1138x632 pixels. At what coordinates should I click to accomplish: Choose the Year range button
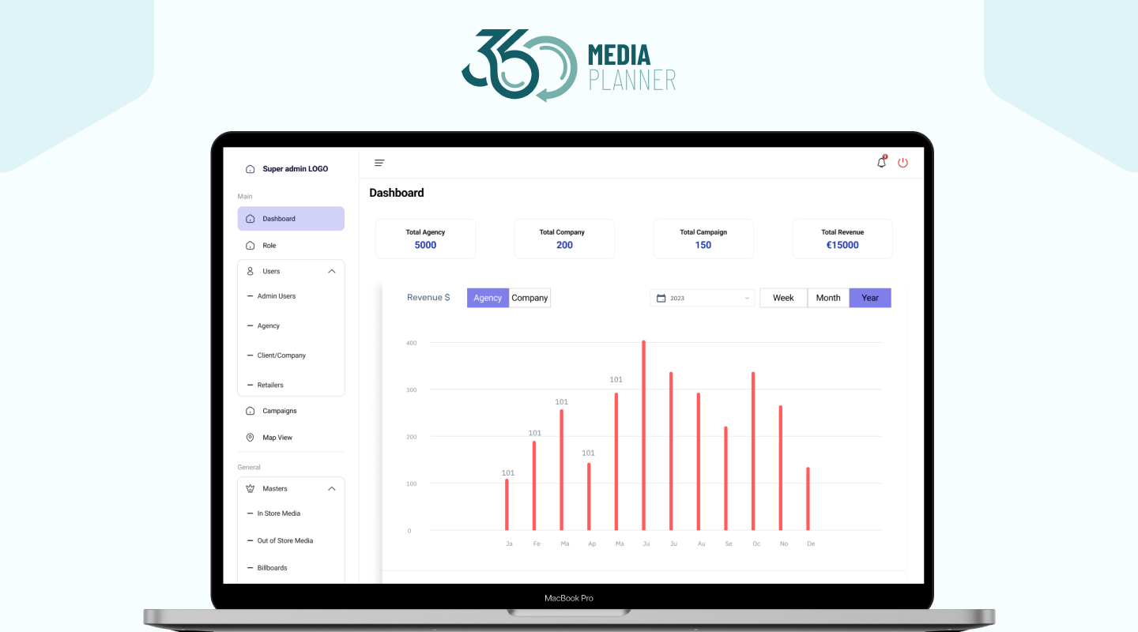point(869,298)
